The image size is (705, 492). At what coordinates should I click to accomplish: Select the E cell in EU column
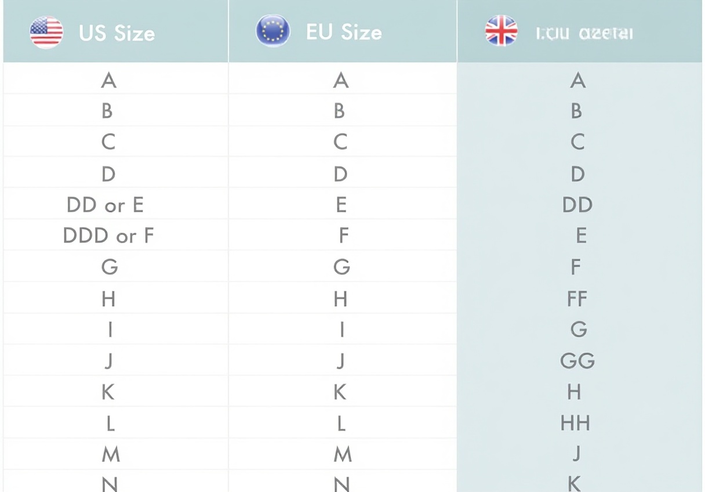(341, 205)
